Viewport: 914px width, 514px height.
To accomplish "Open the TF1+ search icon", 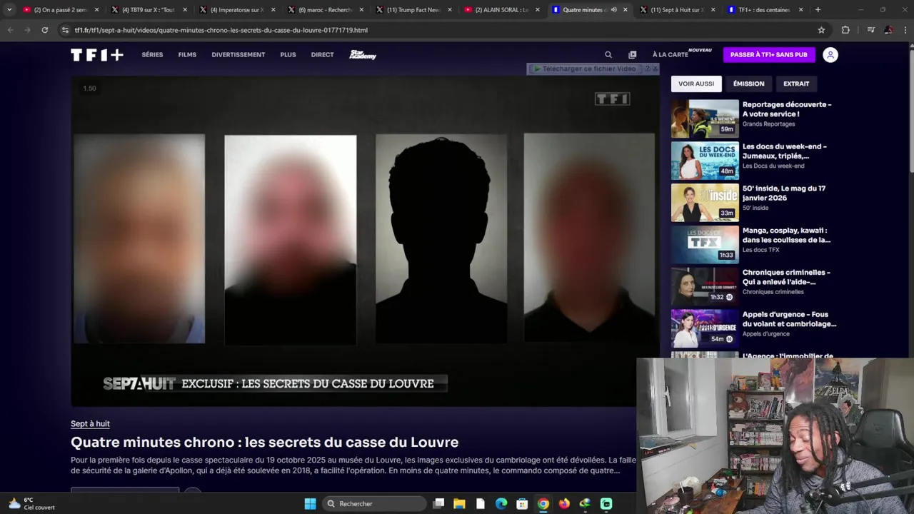I will click(x=608, y=55).
